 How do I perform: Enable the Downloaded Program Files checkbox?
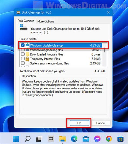click(x=23, y=54)
